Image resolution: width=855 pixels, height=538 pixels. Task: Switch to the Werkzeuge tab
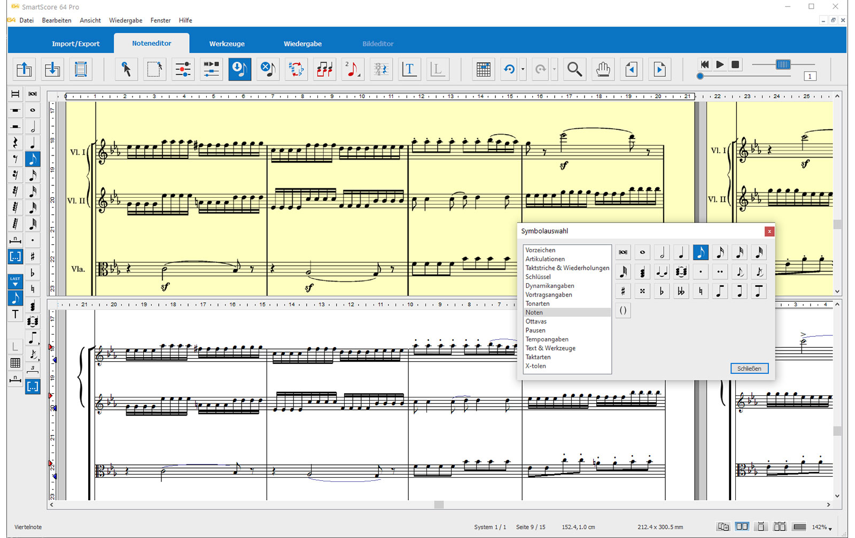[227, 44]
